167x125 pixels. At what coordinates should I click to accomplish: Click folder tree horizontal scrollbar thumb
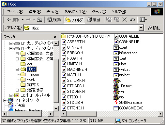pos(24,114)
